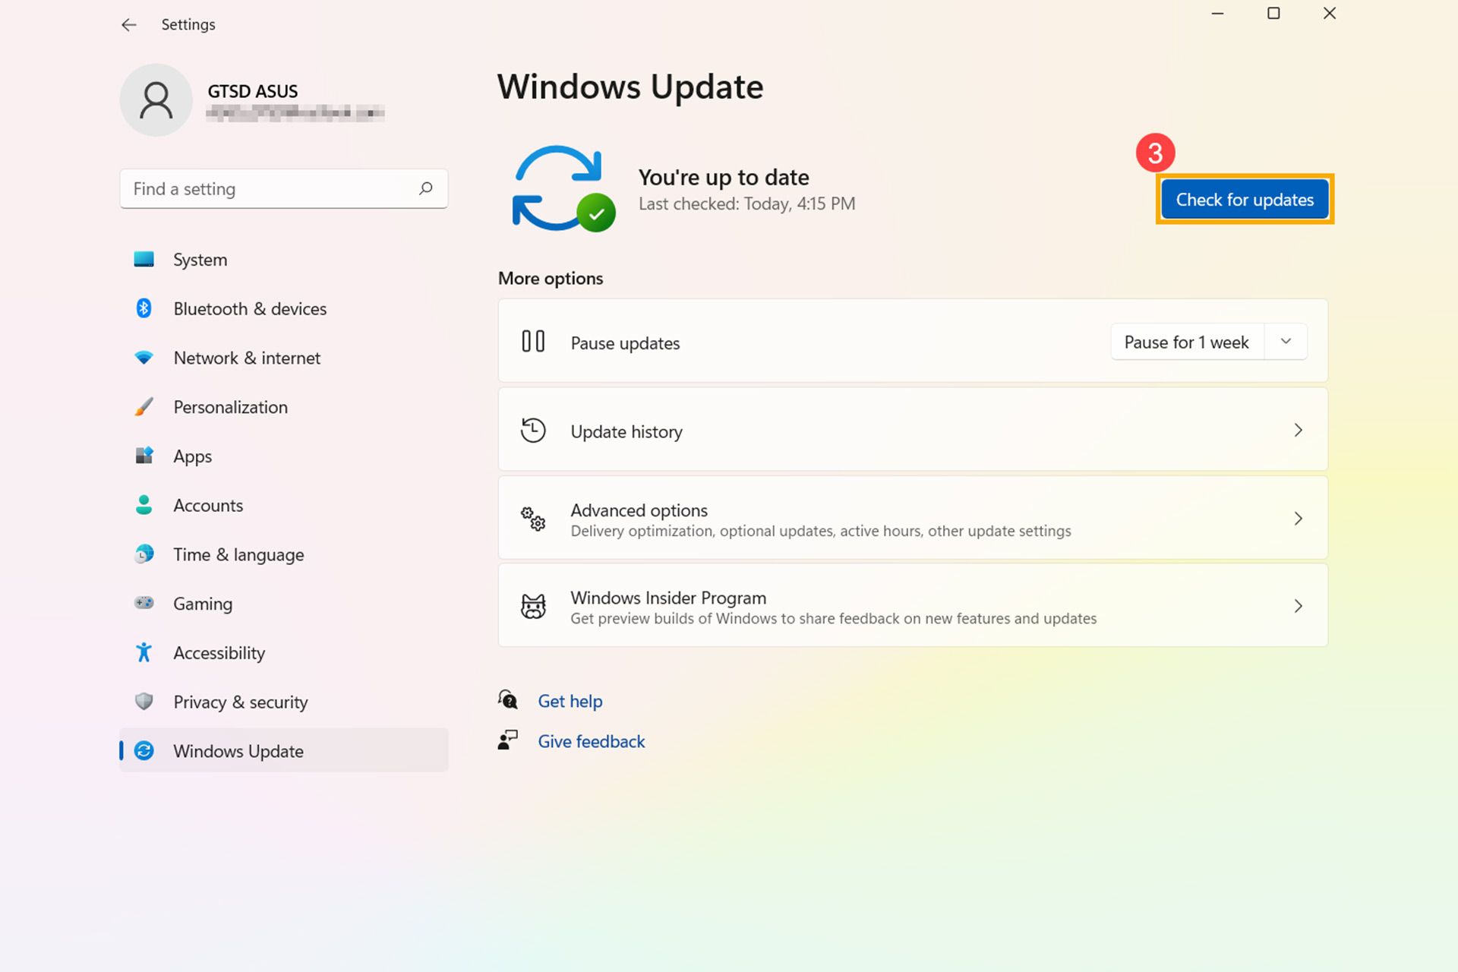Click the Privacy & security shield icon
This screenshot has width=1458, height=972.
[144, 702]
